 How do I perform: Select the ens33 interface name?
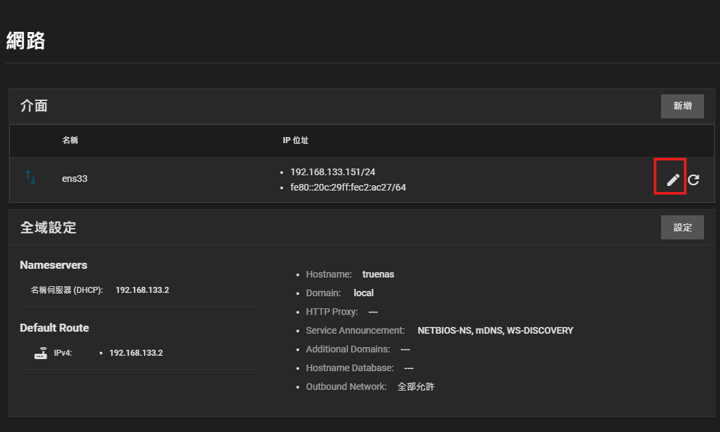click(x=75, y=179)
